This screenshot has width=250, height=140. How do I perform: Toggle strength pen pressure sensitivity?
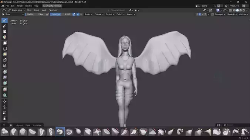click(74, 14)
